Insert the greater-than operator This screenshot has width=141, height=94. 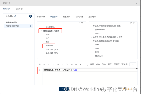[67, 64]
